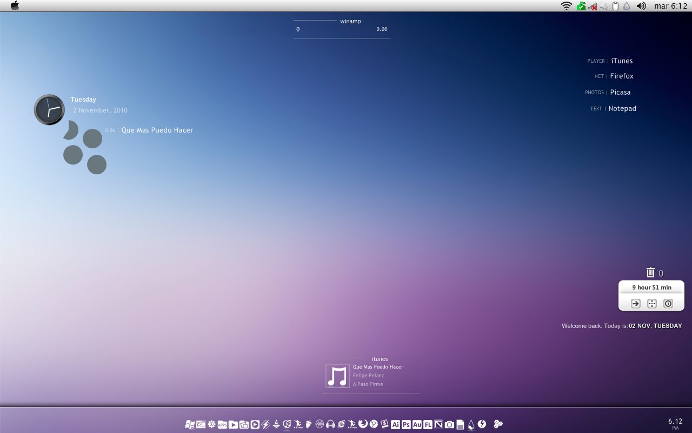Viewport: 692px width, 433px height.
Task: Open the command prompt icon in the dock
Action: [201, 424]
